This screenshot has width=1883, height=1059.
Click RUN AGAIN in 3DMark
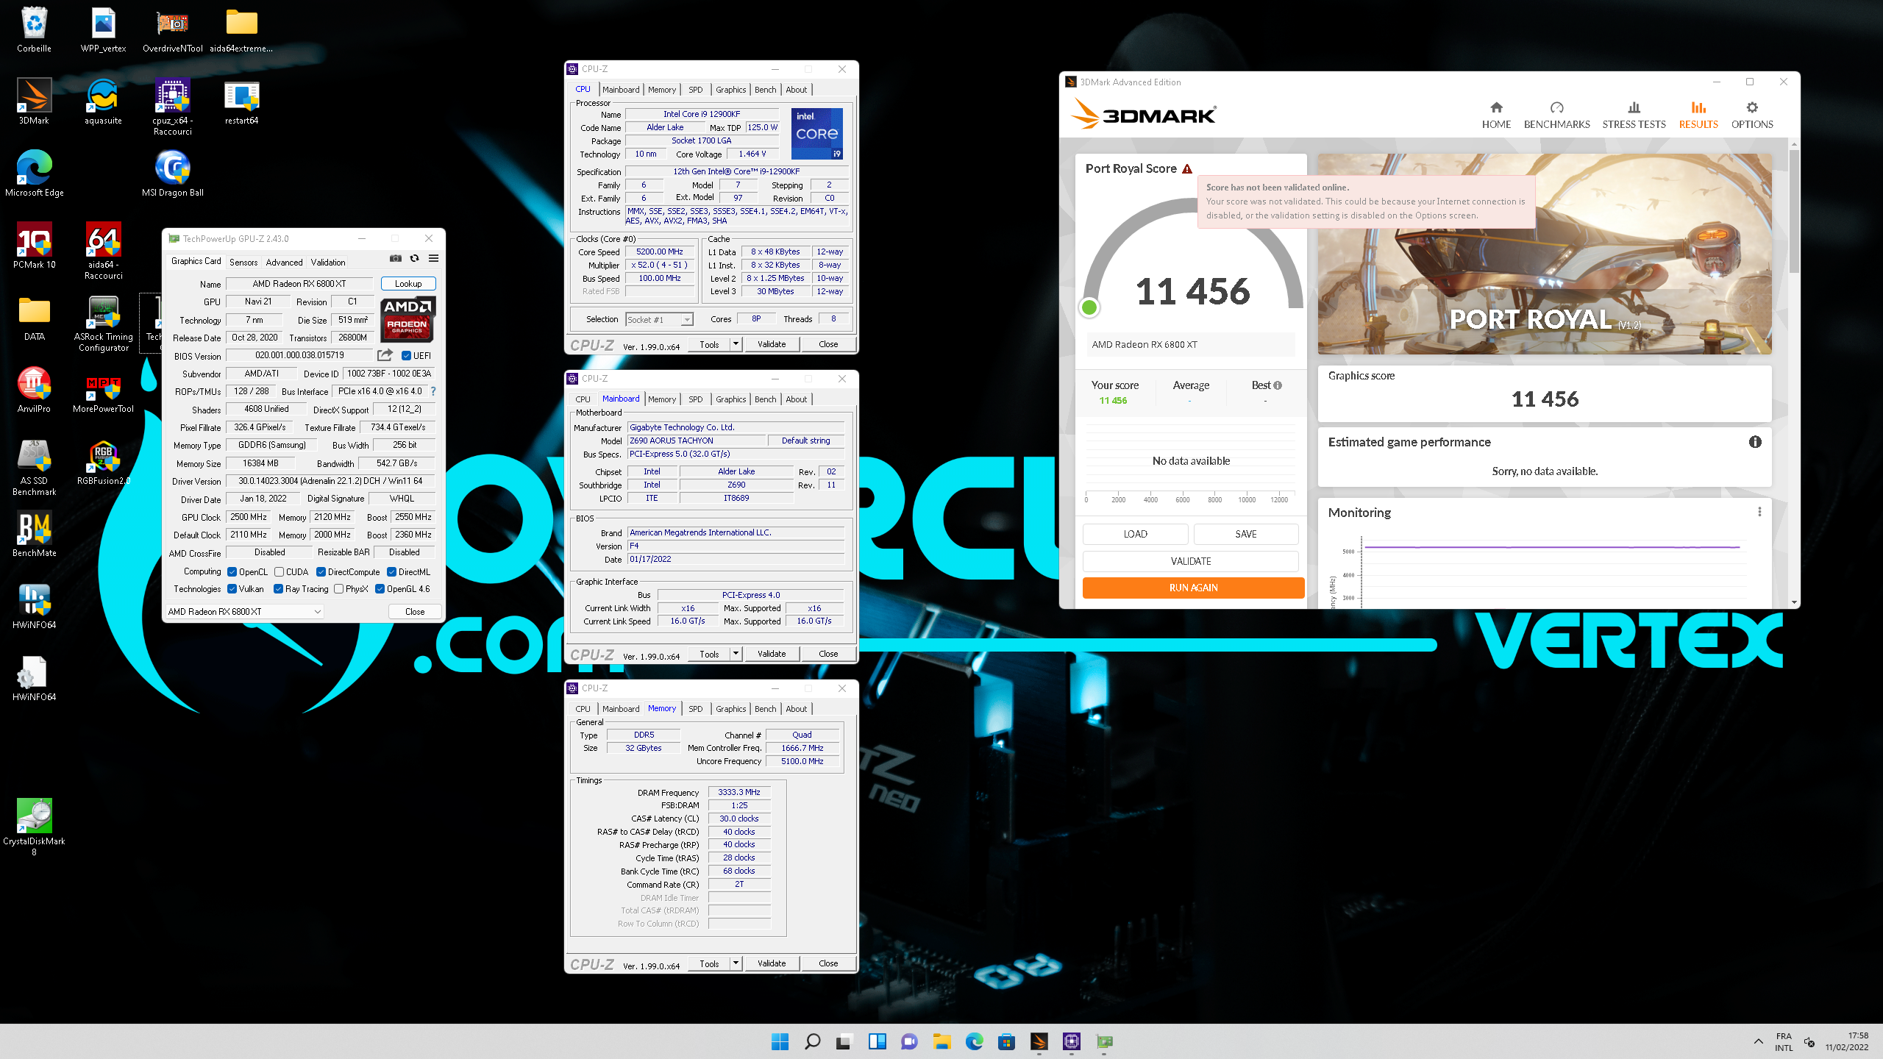tap(1193, 588)
